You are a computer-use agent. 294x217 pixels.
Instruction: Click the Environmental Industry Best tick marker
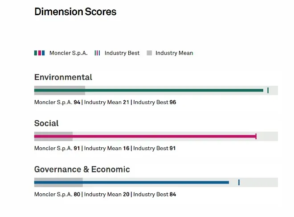(268, 90)
